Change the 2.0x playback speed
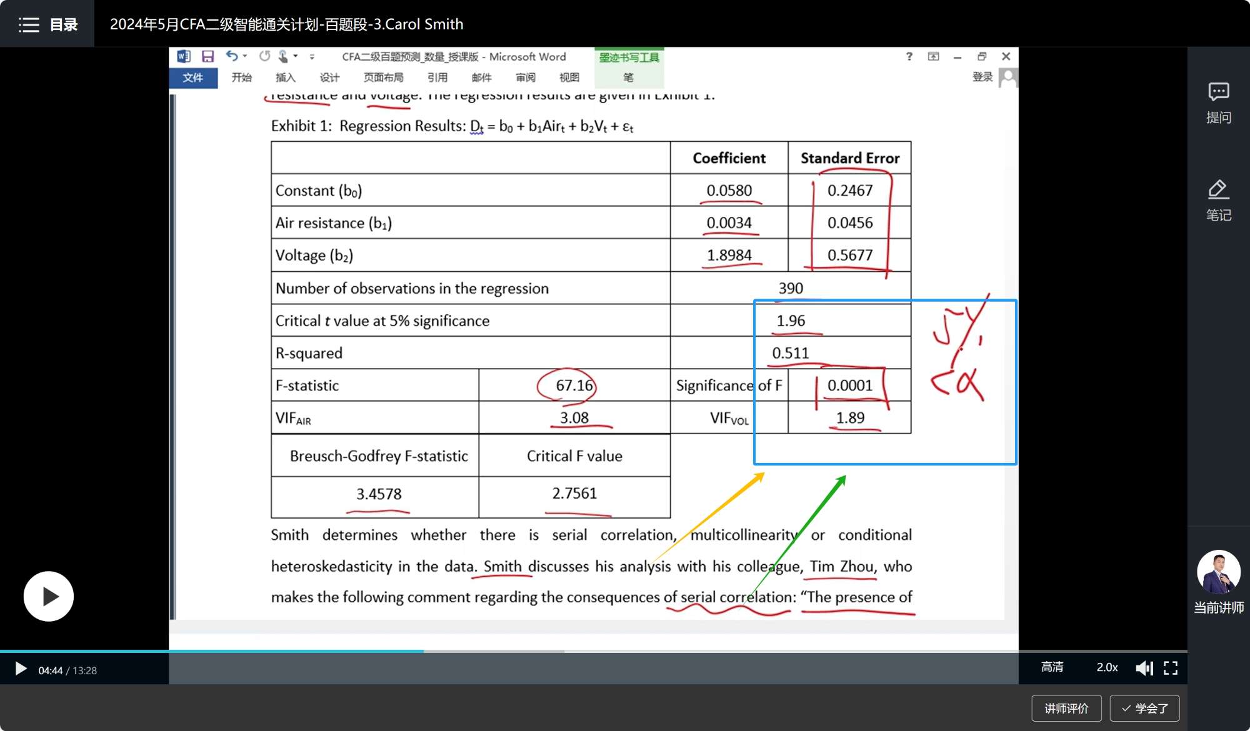 point(1106,667)
